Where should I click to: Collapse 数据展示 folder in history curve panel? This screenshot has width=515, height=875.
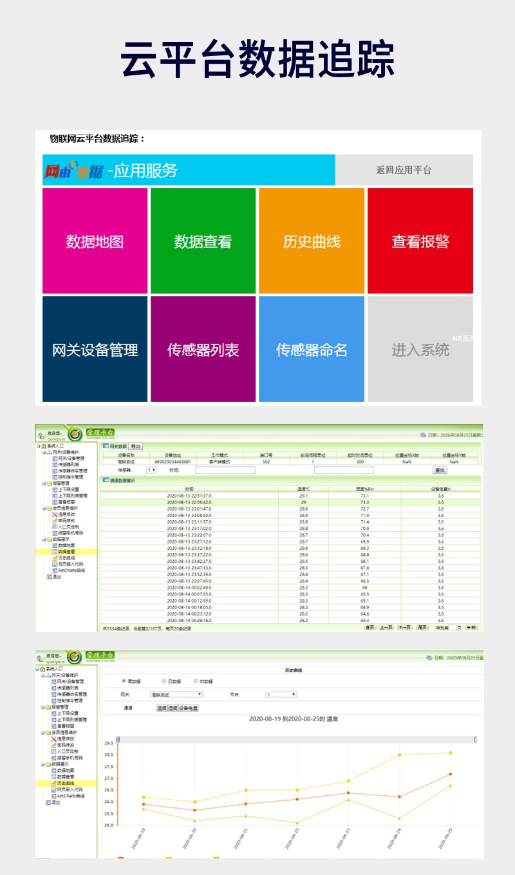42,764
